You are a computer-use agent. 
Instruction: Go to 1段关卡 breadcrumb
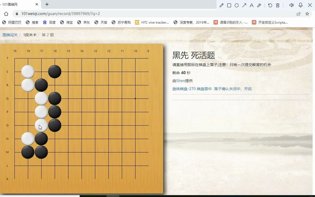30,35
